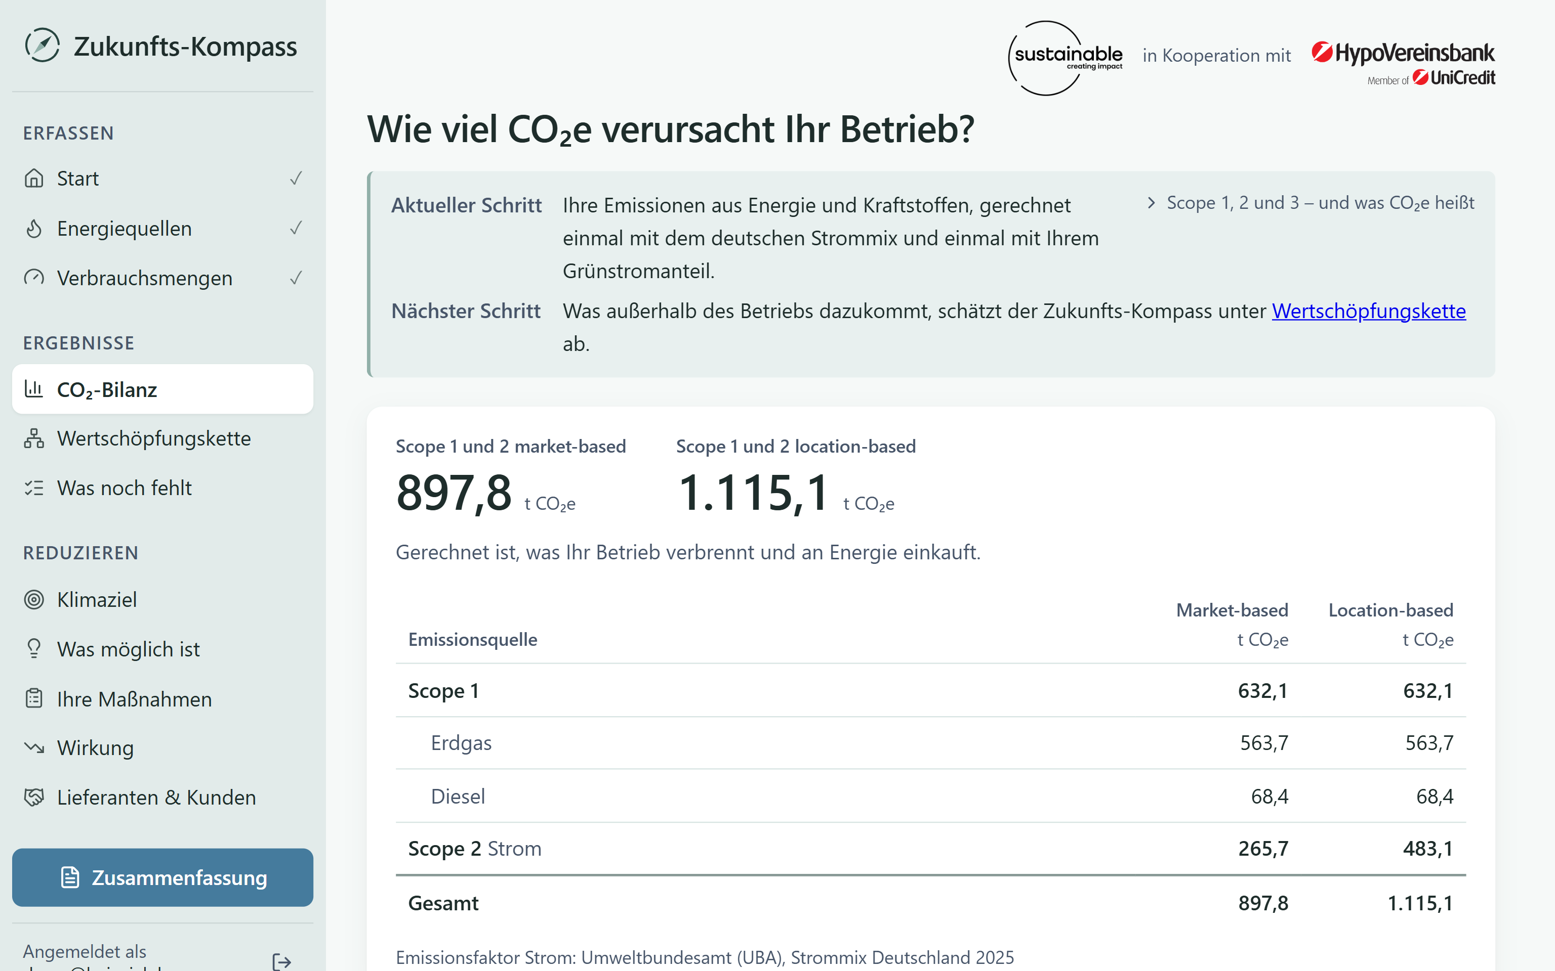1555x971 pixels.
Task: Click the checkmark next to Energiequellen
Action: (x=296, y=228)
